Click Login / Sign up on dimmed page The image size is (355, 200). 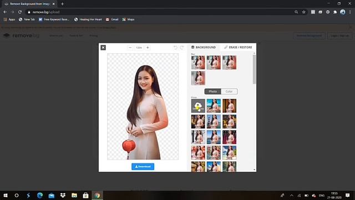(340, 36)
